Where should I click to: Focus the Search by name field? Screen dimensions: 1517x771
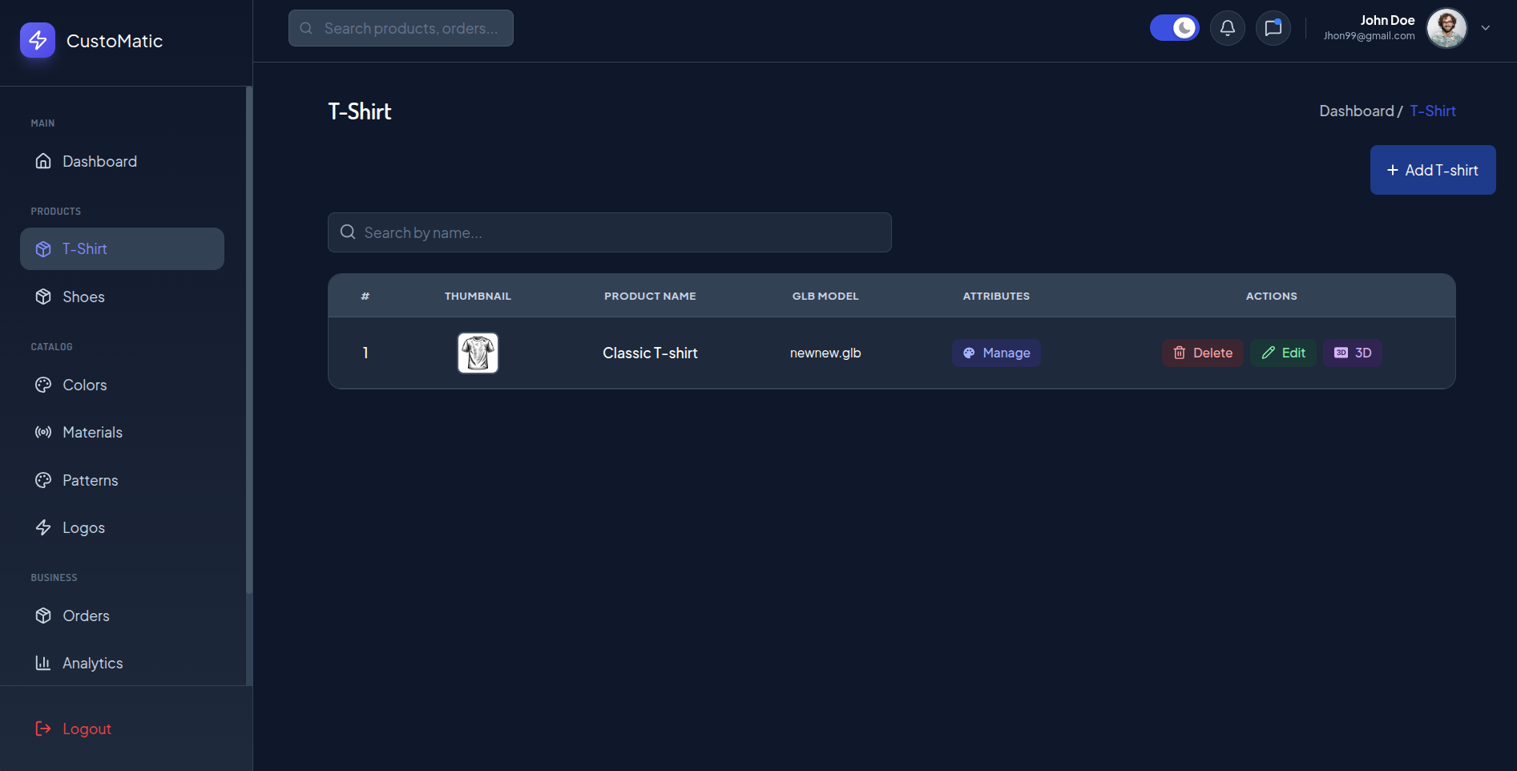[609, 232]
